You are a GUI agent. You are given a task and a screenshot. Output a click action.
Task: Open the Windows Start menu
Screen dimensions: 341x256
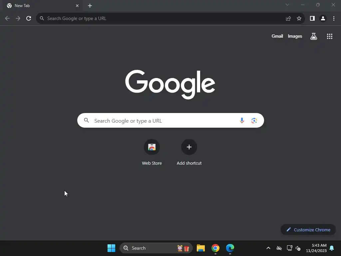[x=111, y=248]
